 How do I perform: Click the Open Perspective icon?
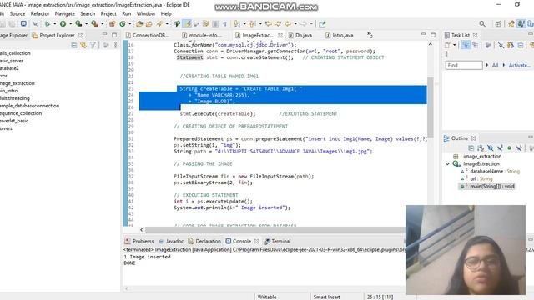coord(498,23)
